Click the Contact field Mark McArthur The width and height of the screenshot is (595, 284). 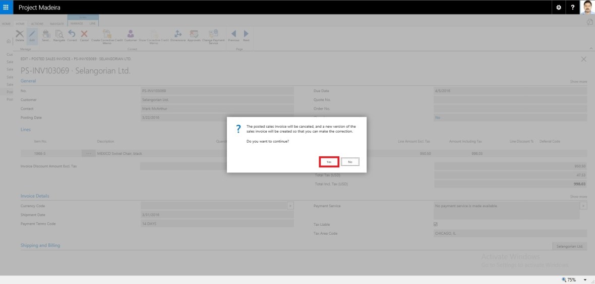[217, 109]
